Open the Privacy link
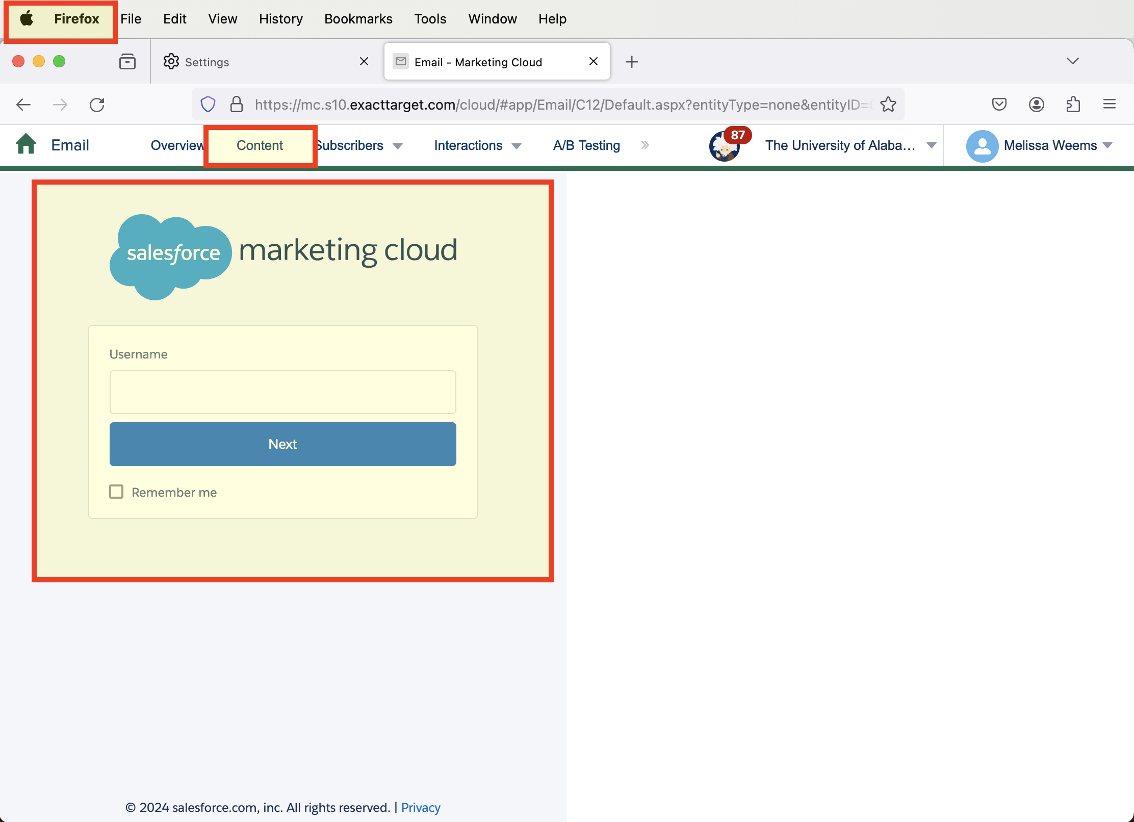This screenshot has height=822, width=1134. click(x=420, y=807)
